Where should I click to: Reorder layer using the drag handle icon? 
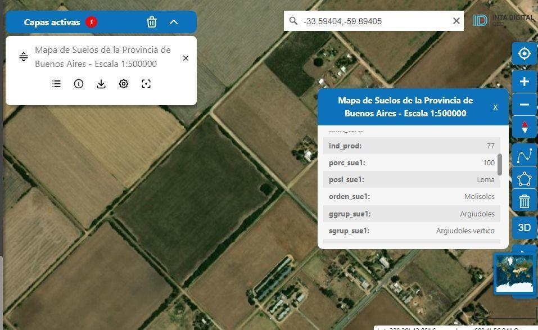coord(24,57)
